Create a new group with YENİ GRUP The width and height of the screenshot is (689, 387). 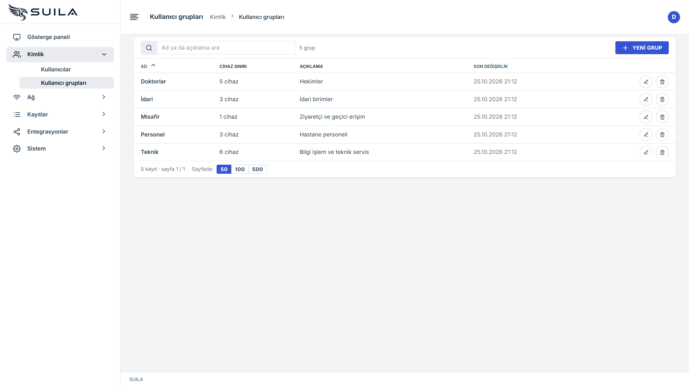click(642, 48)
